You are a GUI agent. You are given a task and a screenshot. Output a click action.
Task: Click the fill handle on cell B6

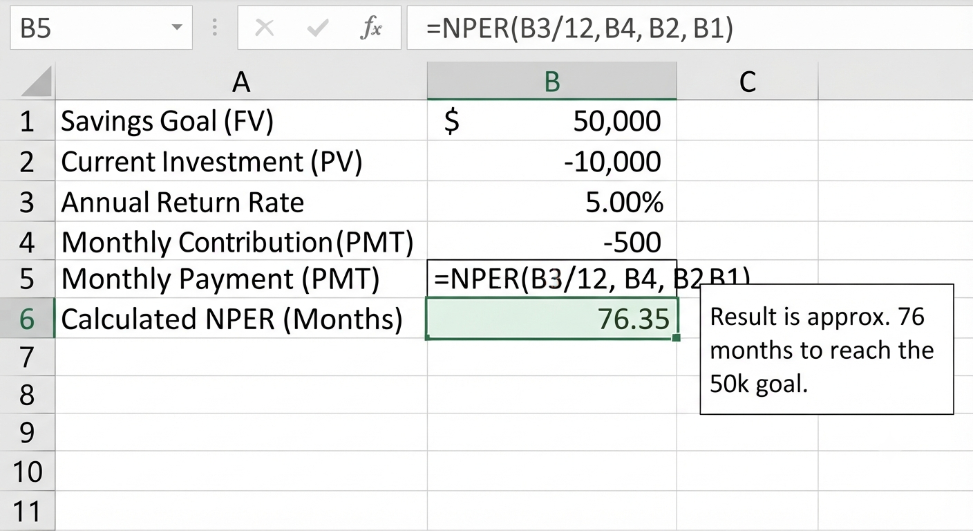(676, 337)
